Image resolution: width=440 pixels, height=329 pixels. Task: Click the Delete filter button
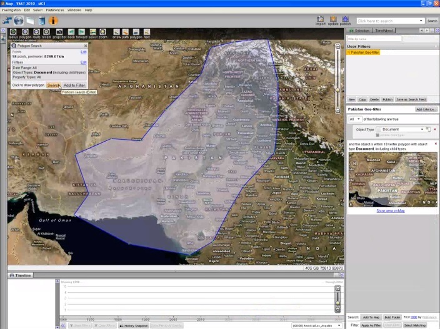click(374, 99)
